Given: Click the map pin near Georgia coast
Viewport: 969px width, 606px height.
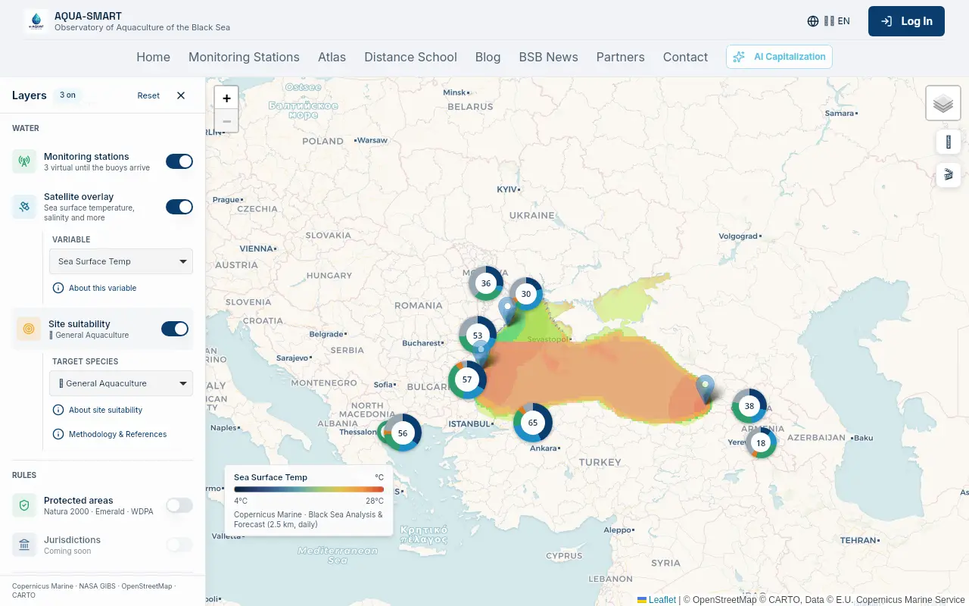Looking at the screenshot, I should coord(705,389).
